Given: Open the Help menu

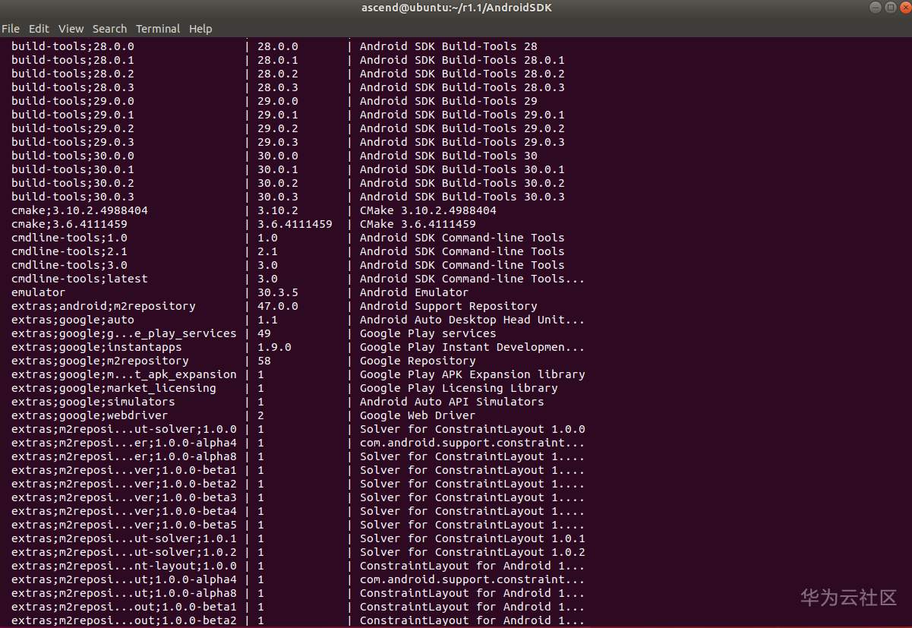Looking at the screenshot, I should tap(200, 28).
